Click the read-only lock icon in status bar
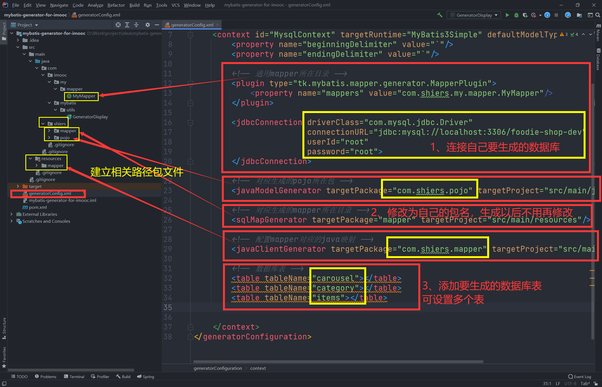The width and height of the screenshot is (602, 387). coord(596,383)
